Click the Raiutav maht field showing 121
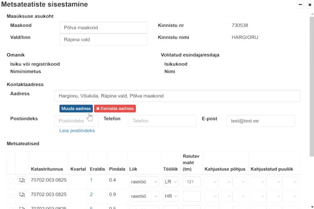The width and height of the screenshot is (314, 209). (x=192, y=182)
